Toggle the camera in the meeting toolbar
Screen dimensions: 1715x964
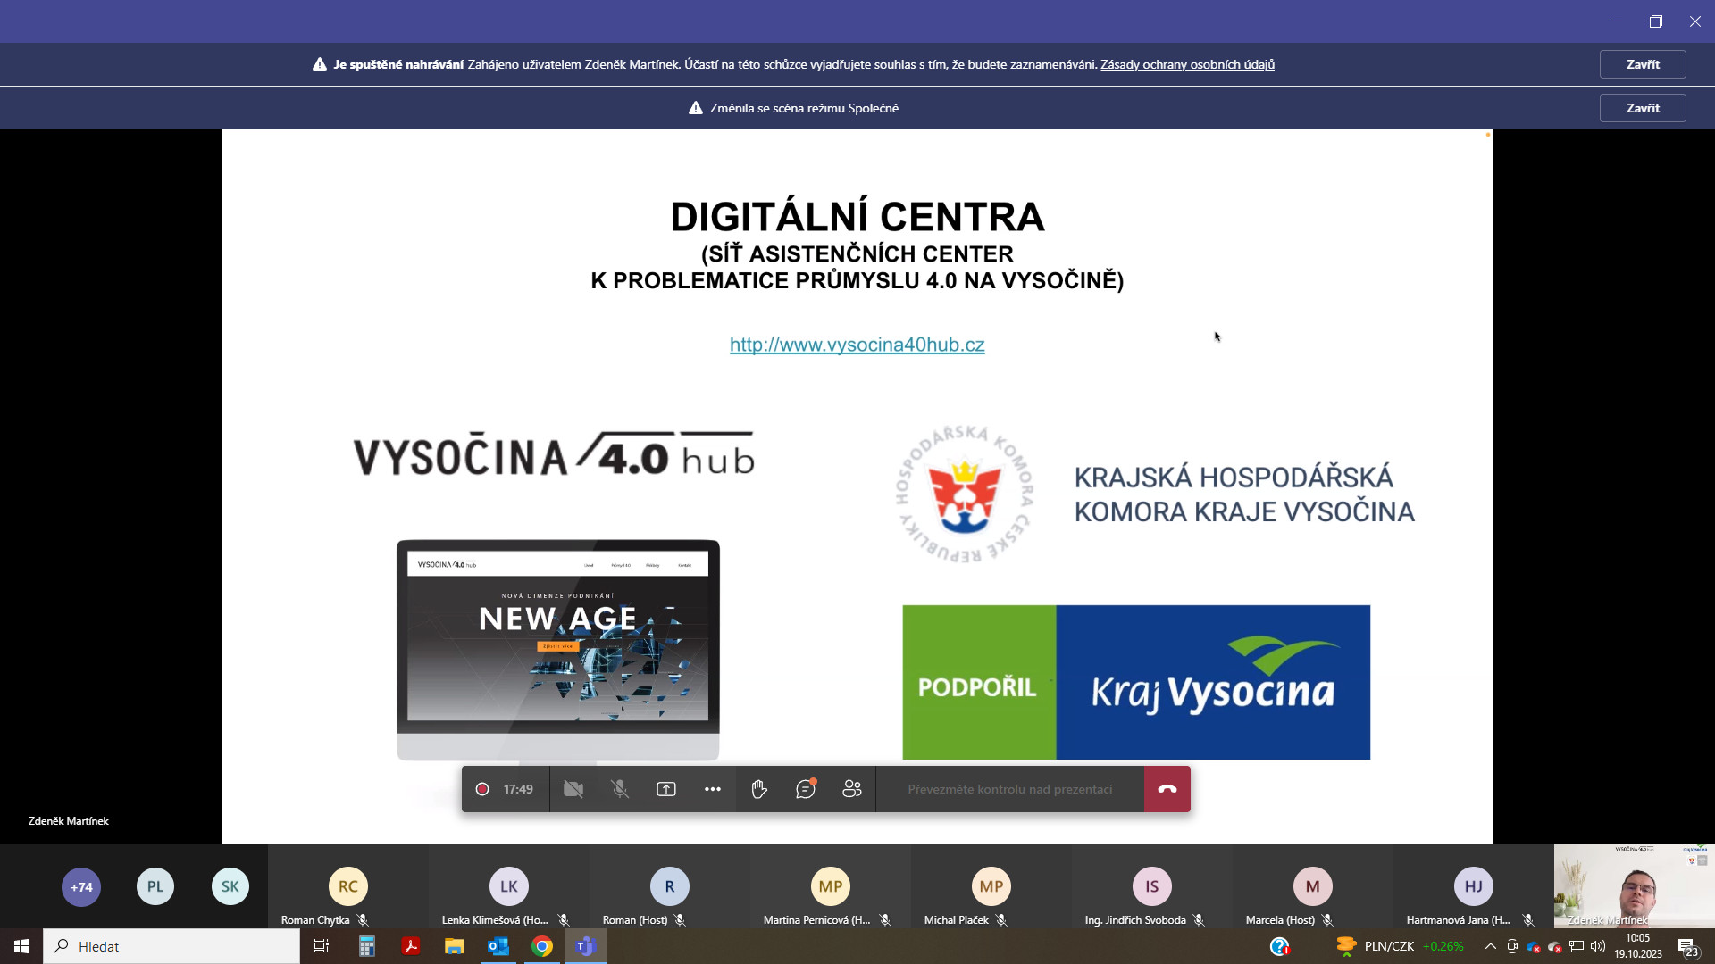[x=573, y=789]
